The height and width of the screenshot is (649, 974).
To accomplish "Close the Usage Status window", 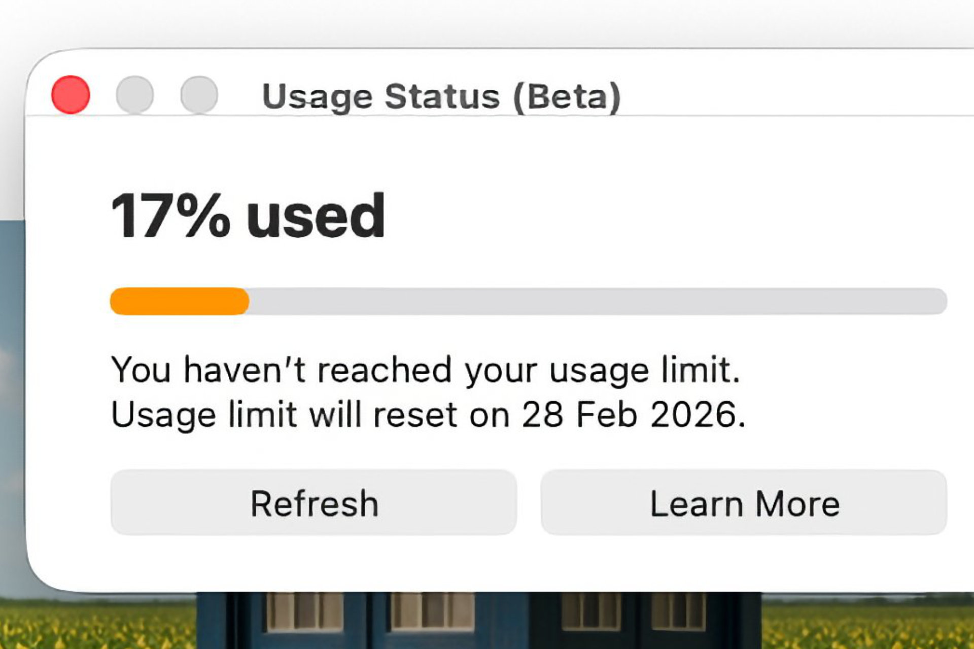I will pos(71,95).
